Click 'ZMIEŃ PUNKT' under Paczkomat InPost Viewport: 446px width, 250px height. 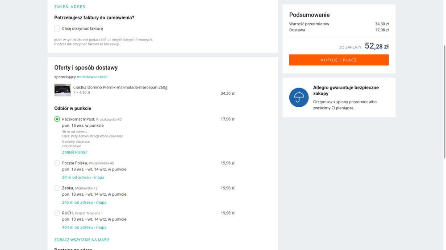click(75, 152)
